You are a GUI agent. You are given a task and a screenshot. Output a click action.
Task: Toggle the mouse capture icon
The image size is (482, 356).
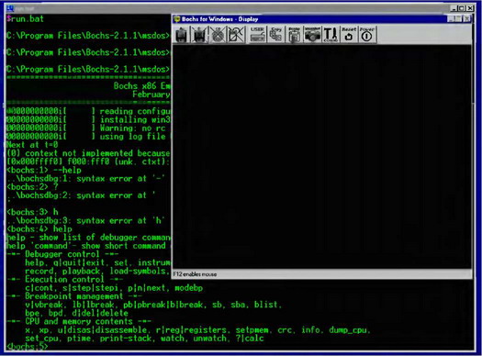point(236,34)
